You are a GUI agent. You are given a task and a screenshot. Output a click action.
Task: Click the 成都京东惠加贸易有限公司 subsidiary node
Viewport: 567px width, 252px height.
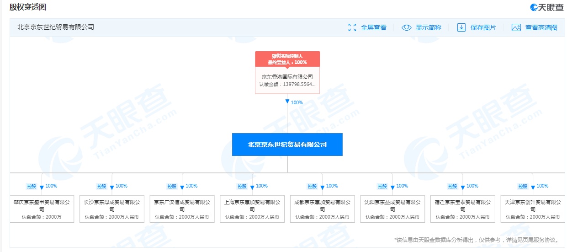322,209
